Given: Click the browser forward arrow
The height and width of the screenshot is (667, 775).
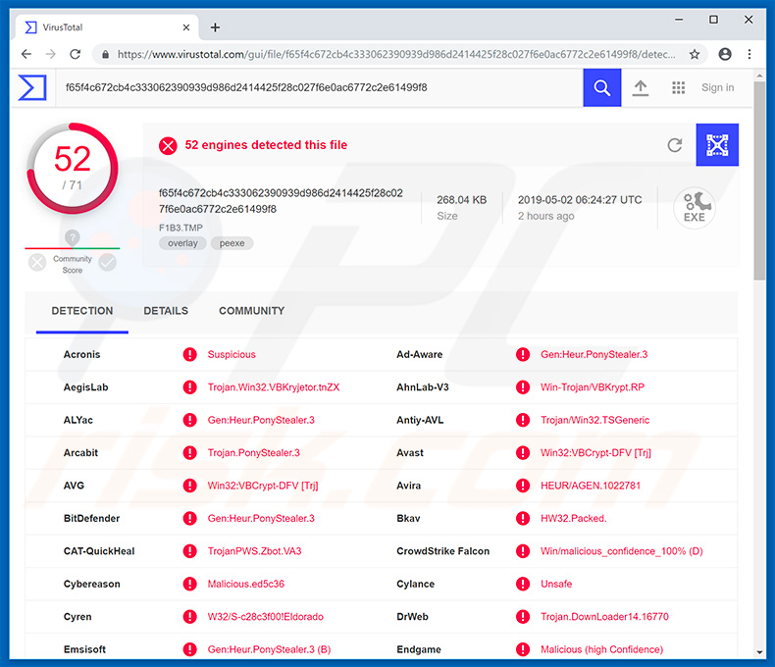Looking at the screenshot, I should (50, 54).
